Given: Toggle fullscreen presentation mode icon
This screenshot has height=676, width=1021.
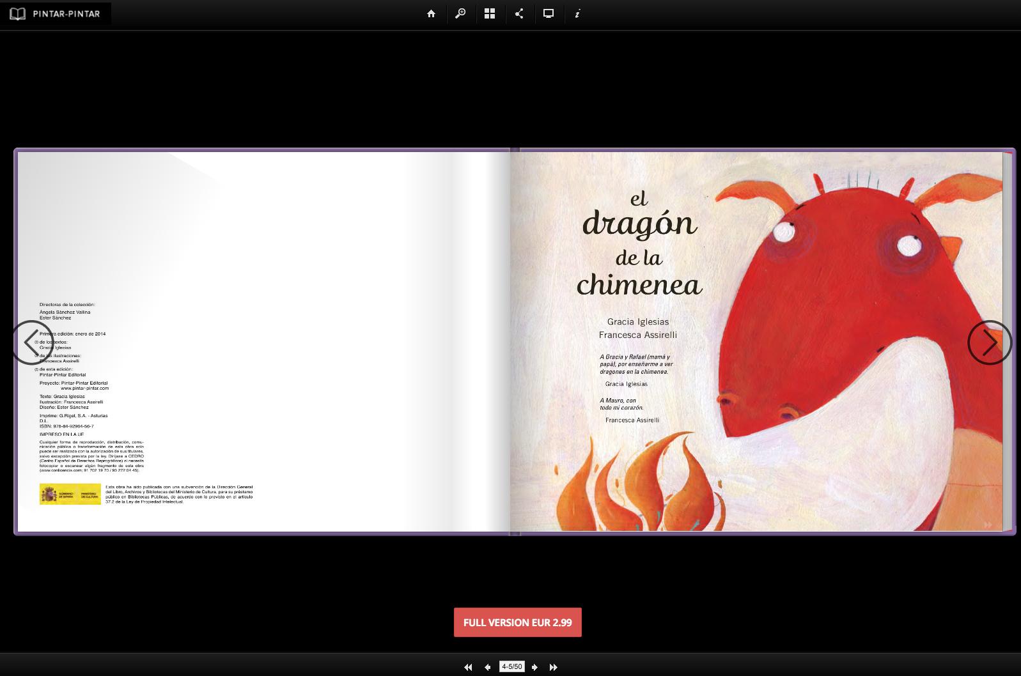Looking at the screenshot, I should click(549, 13).
